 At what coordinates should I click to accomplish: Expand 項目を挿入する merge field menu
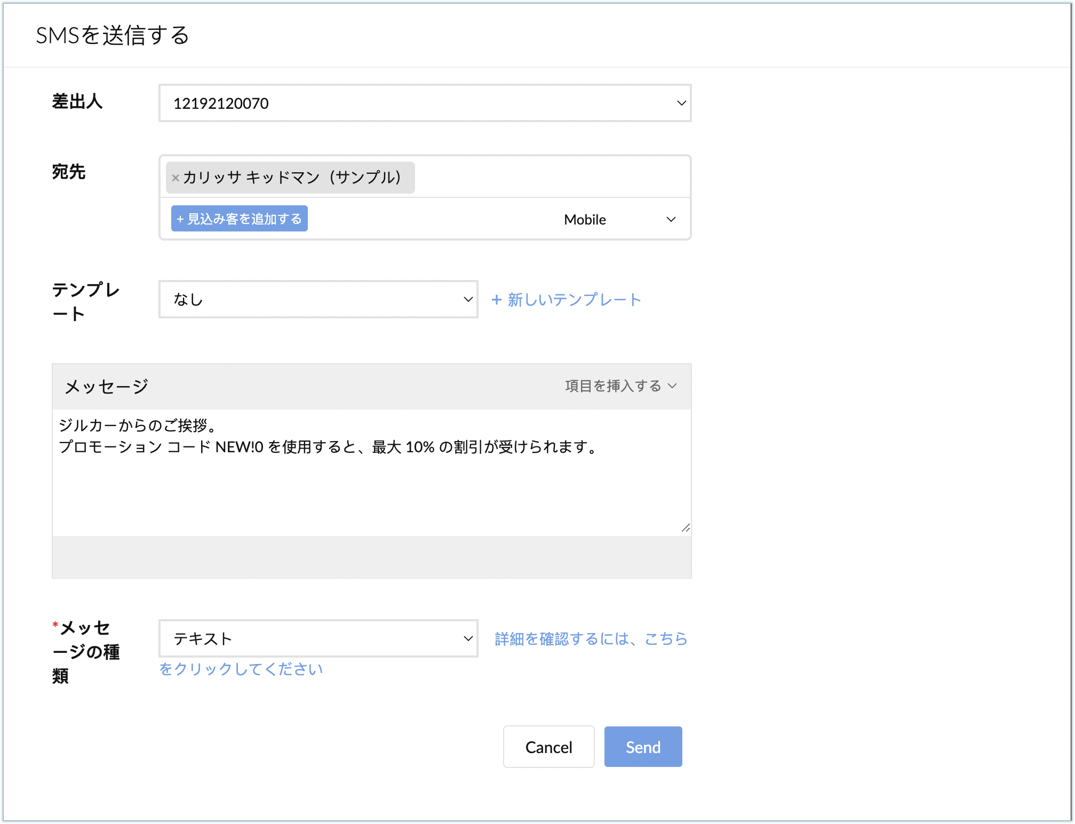[x=613, y=386]
